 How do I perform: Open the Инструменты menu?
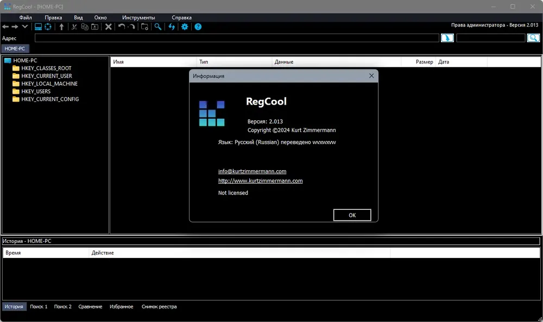(138, 18)
